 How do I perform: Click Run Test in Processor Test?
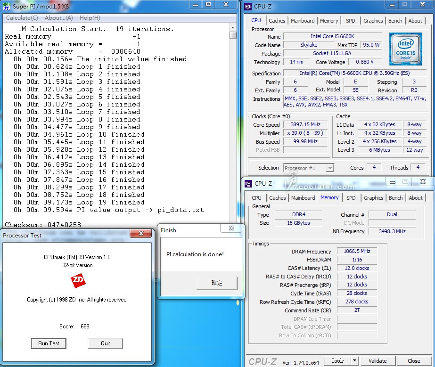tap(49, 343)
